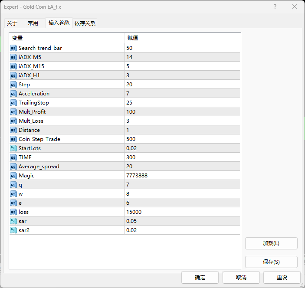Go to the 依存关系 tab
Screen dimensions: 305x288
[85, 23]
